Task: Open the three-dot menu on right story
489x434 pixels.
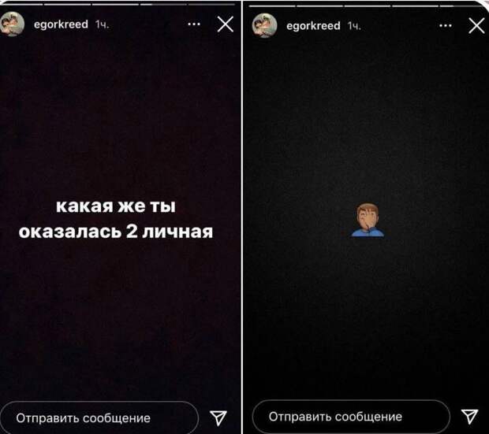Action: click(x=446, y=25)
